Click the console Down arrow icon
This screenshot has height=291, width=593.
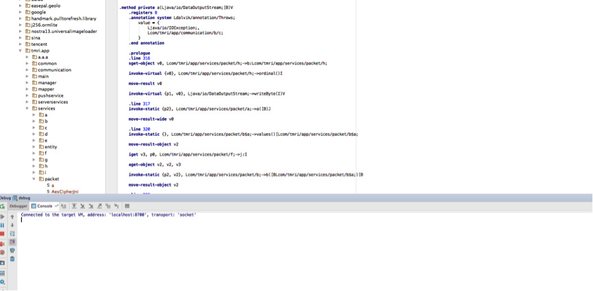(12, 225)
